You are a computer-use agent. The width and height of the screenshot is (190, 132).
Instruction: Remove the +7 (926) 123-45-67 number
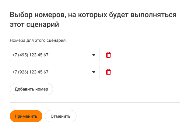[108, 72]
